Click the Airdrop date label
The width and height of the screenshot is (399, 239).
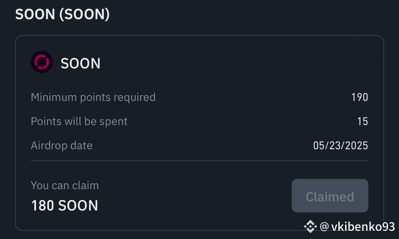click(62, 146)
